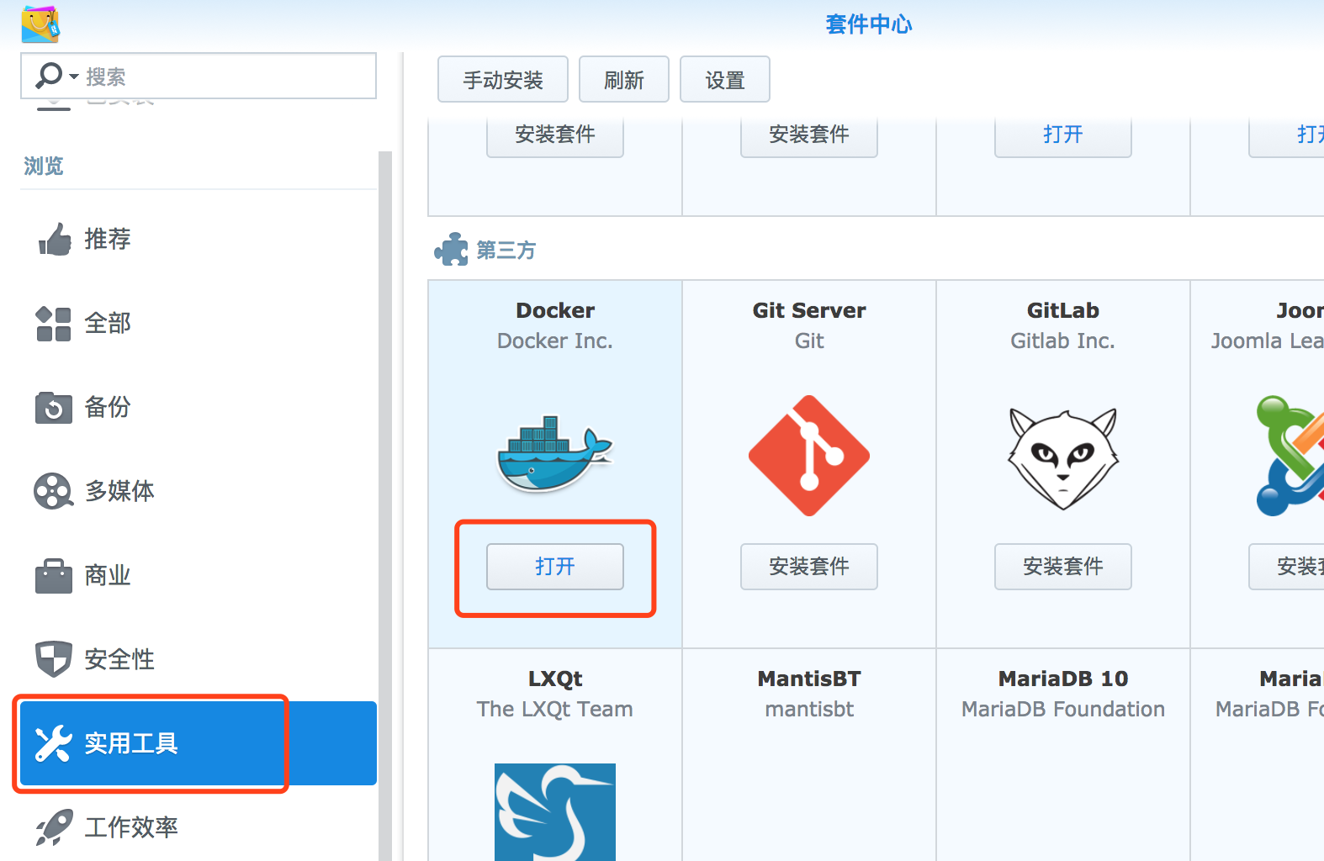This screenshot has height=861, width=1324.
Task: Select the 备份 backup icon
Action: [54, 408]
